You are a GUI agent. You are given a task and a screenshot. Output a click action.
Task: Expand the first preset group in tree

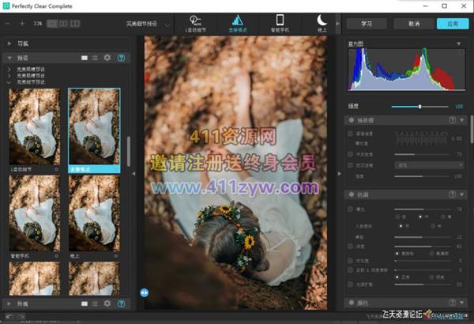[x=10, y=70]
